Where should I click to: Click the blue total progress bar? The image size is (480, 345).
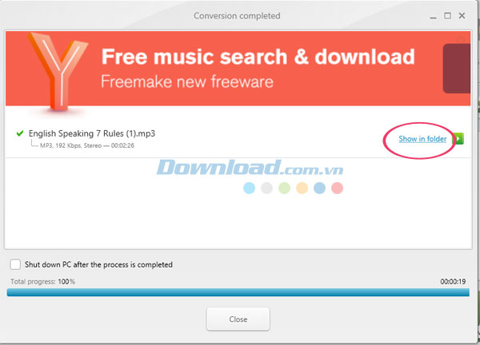click(238, 292)
